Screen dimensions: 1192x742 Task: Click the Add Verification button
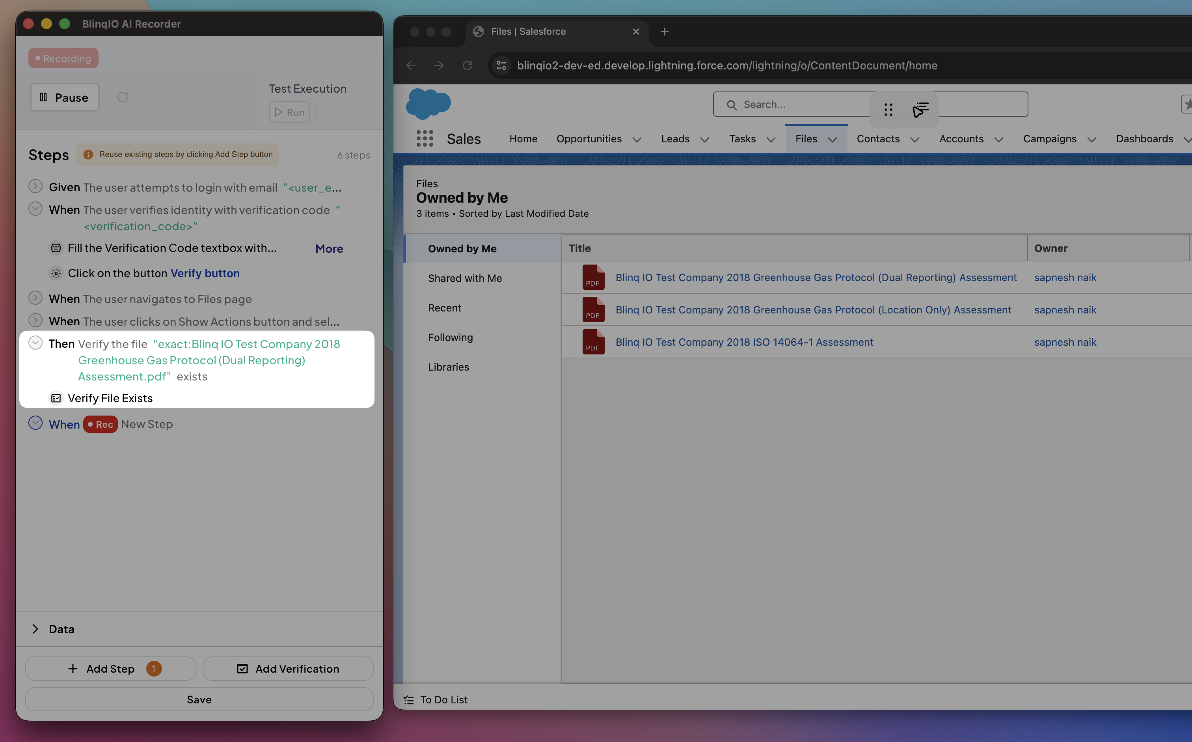point(288,669)
